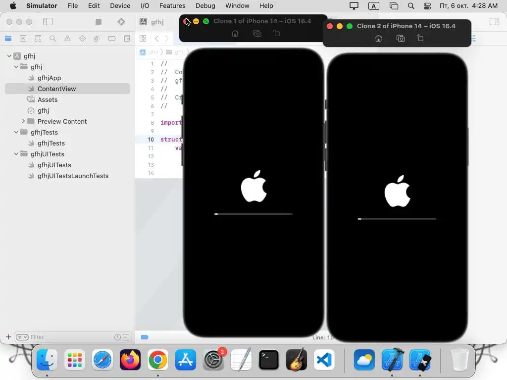The image size is (507, 380).
Task: Take screenshot on Clone 2 simulator
Action: coord(401,39)
